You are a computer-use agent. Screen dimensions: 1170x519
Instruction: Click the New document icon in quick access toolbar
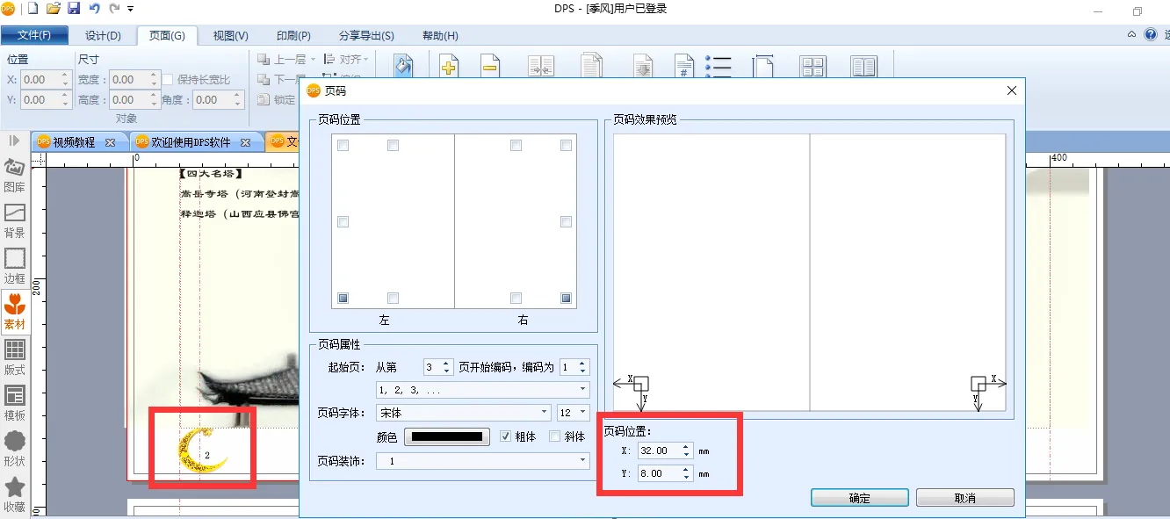coord(33,9)
